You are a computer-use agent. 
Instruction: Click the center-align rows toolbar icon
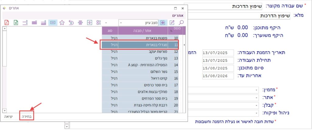80,22
